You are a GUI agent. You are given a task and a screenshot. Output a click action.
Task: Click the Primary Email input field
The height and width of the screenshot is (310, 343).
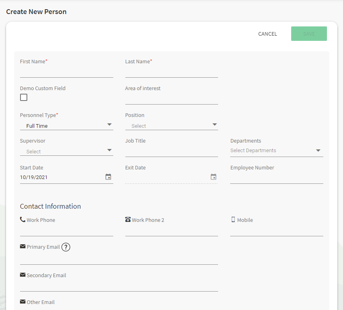click(x=119, y=259)
